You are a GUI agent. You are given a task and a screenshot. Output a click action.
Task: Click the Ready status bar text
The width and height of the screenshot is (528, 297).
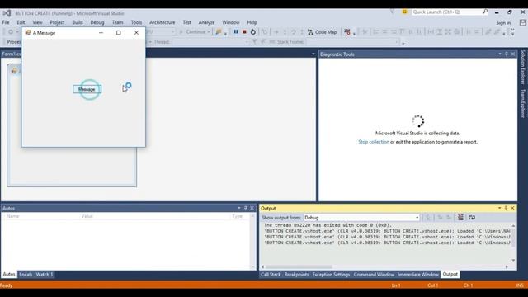coord(7,285)
